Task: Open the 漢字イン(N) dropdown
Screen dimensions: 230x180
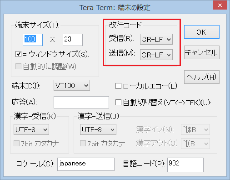Action: coord(195,129)
